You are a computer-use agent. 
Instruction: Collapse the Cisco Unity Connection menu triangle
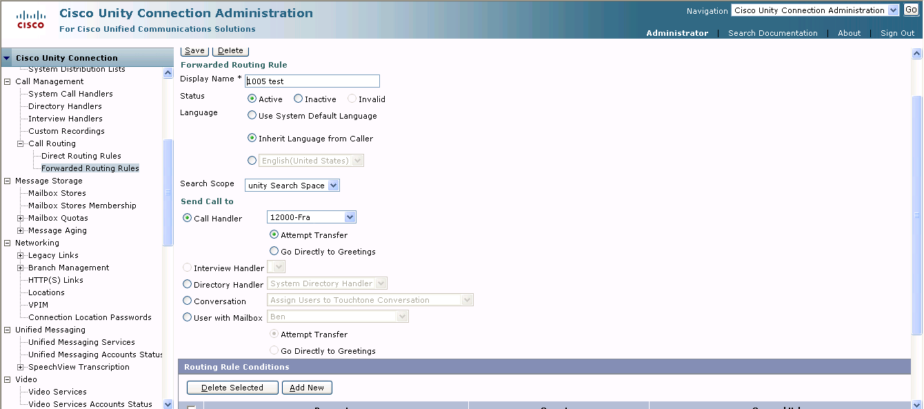tap(7, 58)
